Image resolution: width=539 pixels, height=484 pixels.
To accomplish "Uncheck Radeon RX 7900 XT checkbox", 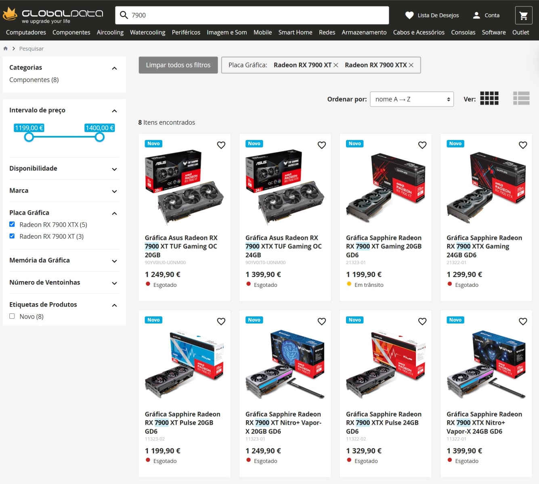I will click(12, 236).
